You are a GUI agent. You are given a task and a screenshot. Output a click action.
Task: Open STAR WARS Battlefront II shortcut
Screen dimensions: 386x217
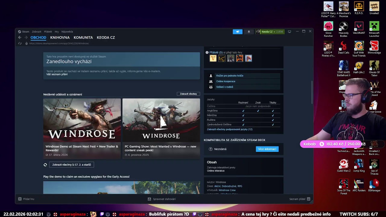click(343, 68)
